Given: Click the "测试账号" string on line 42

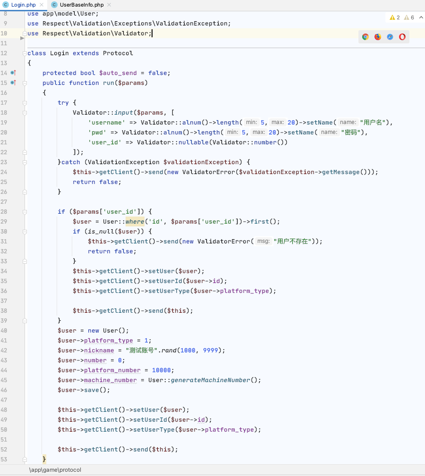Looking at the screenshot, I should coord(142,351).
